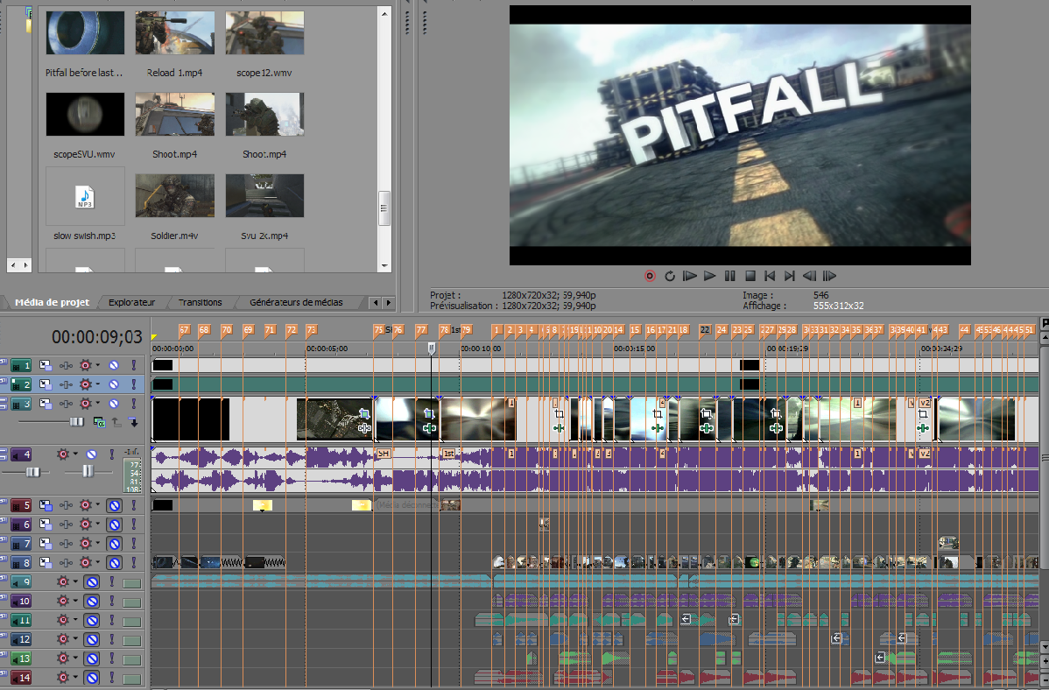The image size is (1049, 690).
Task: Open track FX for video track 6
Action: click(x=66, y=525)
